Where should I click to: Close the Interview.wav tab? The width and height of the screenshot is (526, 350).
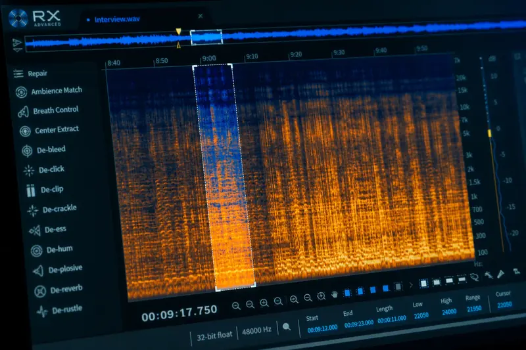[x=201, y=16]
